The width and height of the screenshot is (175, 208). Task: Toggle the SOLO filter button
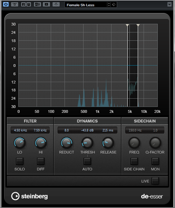pos(20,161)
